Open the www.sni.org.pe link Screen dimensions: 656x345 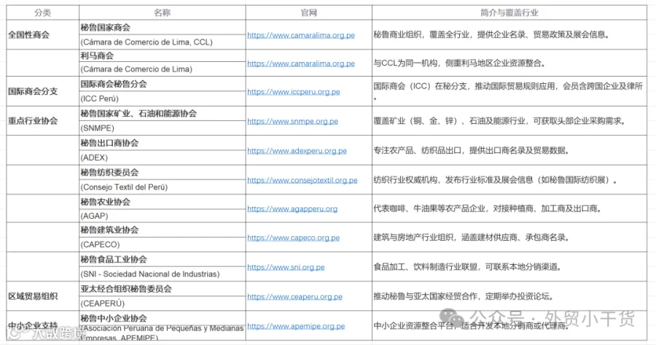coord(286,267)
